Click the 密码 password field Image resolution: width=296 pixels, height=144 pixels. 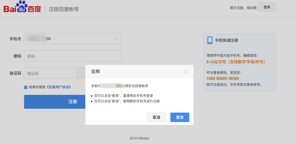click(73, 56)
